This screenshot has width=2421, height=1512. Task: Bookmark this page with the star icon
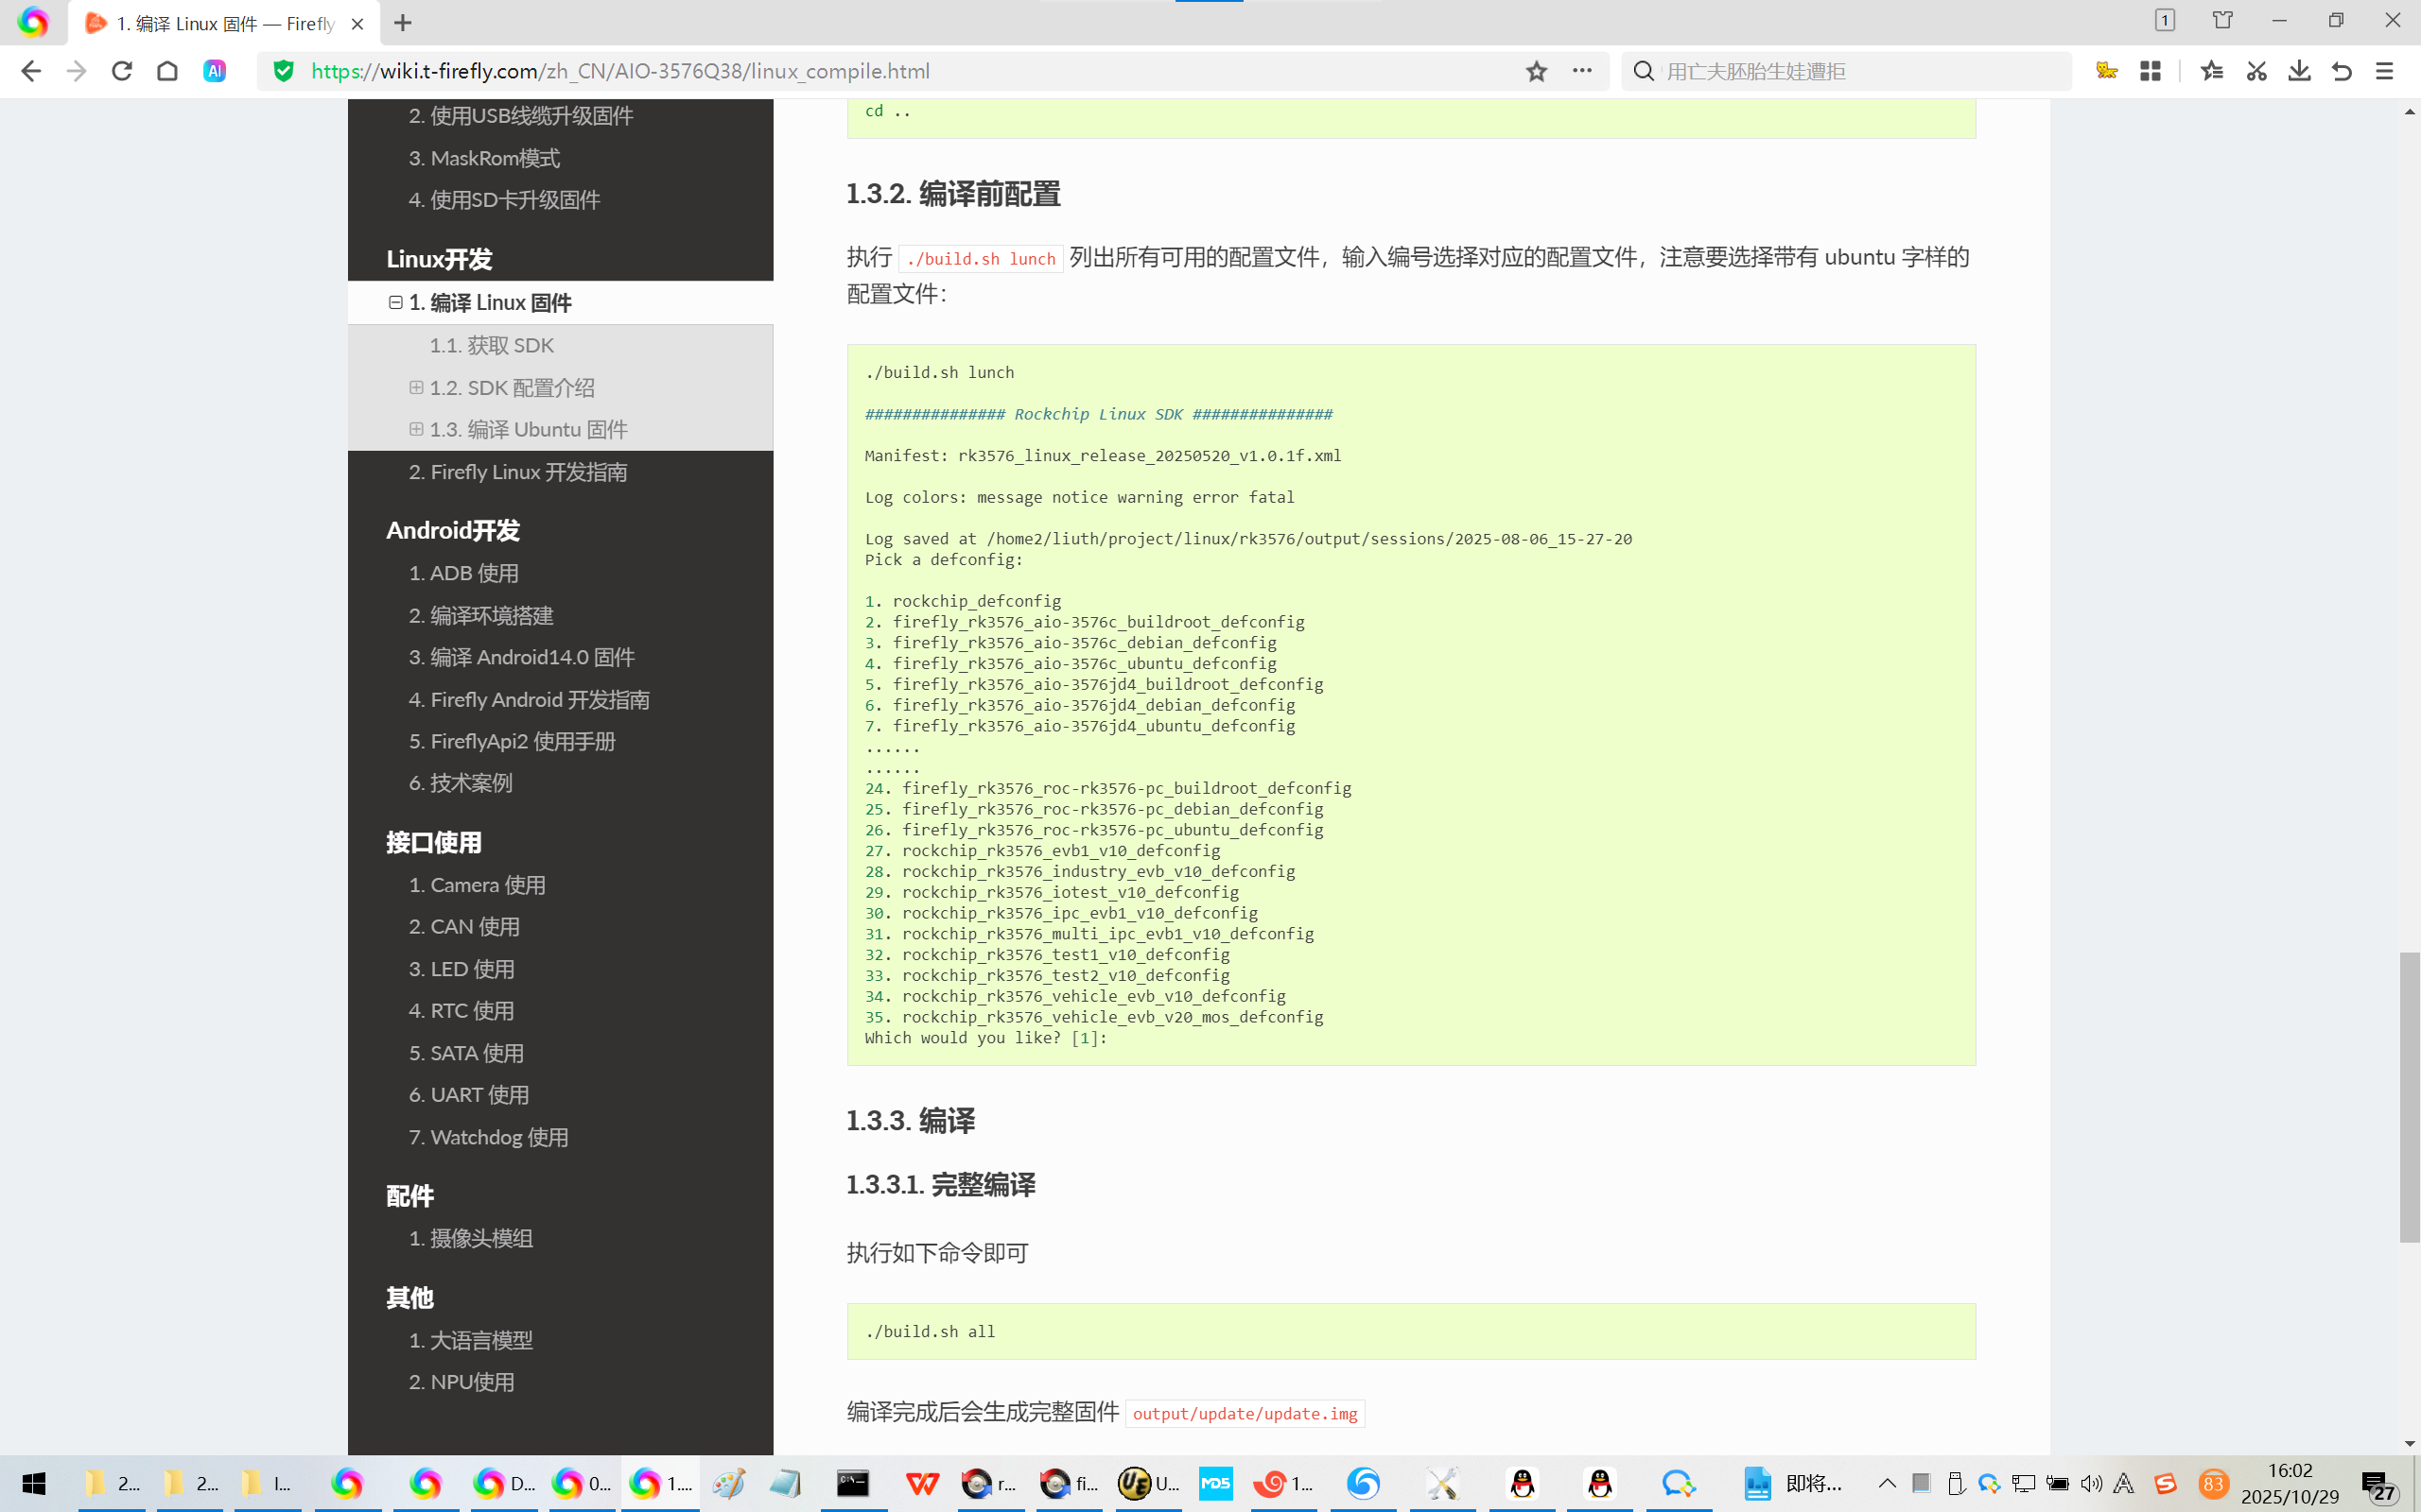(1537, 71)
